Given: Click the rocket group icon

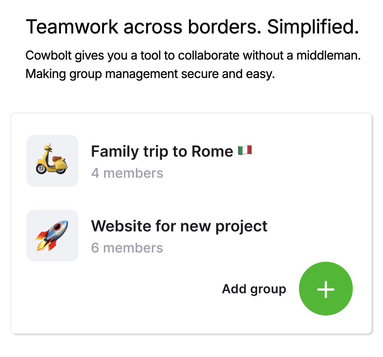Looking at the screenshot, I should coord(52,236).
